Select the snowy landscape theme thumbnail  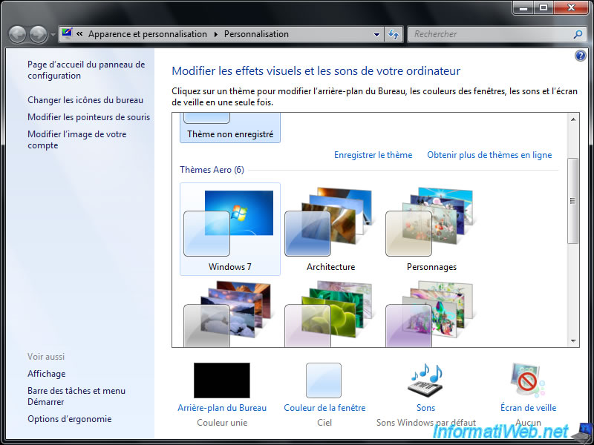coord(230,313)
